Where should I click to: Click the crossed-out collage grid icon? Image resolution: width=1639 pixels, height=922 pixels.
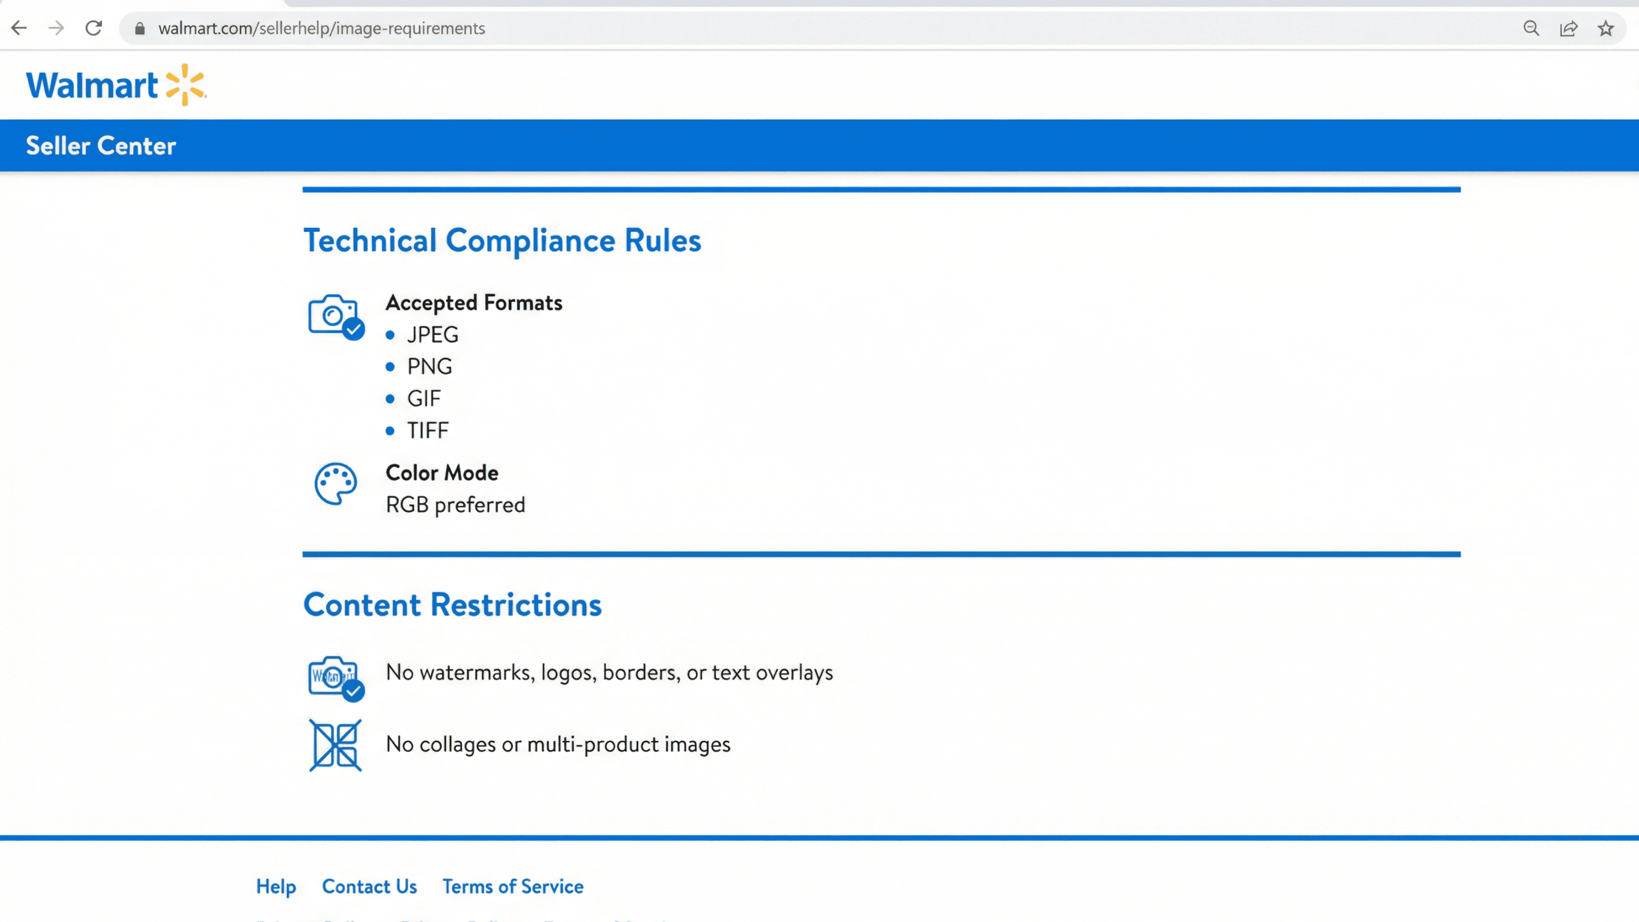click(335, 745)
